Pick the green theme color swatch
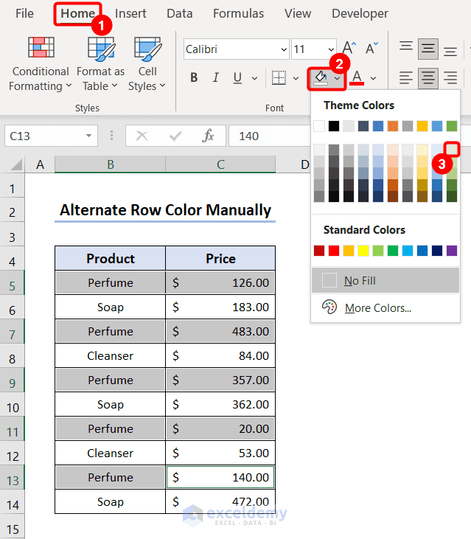 coord(452,126)
